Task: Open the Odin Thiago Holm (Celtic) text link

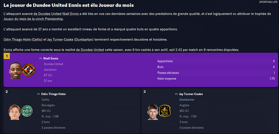Action: pos(23,40)
